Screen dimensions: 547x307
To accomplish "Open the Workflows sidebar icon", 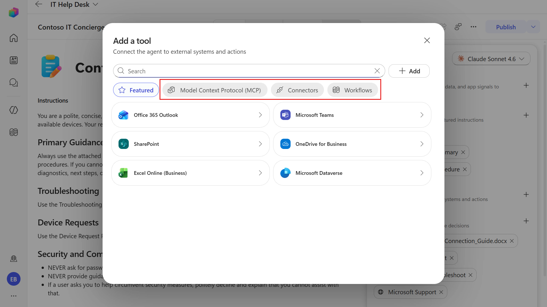I will click(14, 132).
